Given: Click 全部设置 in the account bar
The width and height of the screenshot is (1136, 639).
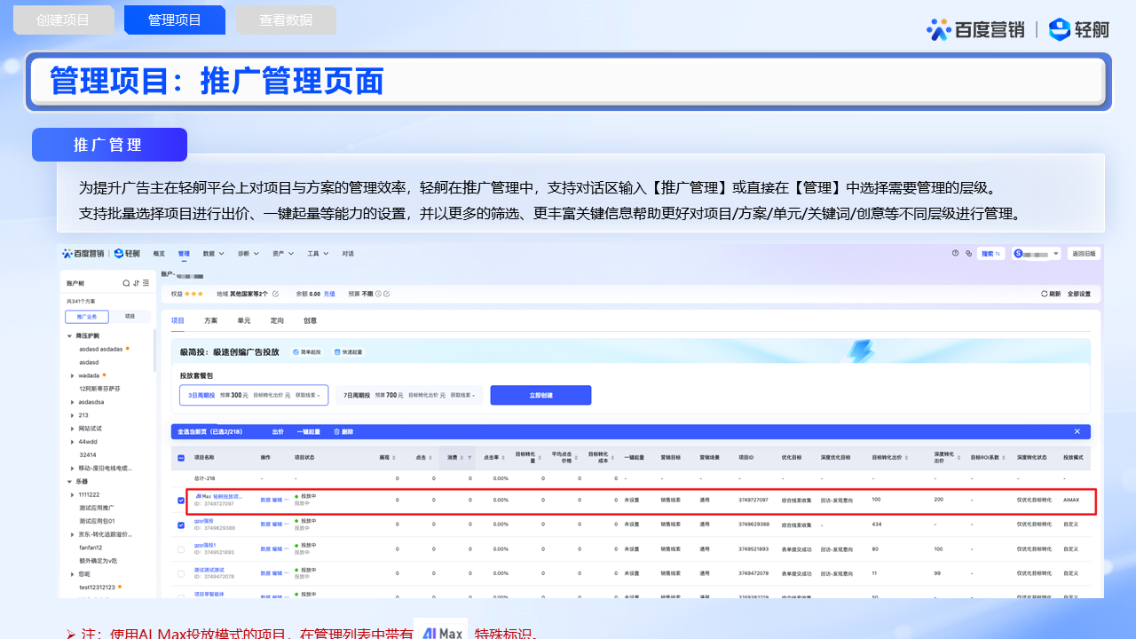Looking at the screenshot, I should (x=1078, y=294).
